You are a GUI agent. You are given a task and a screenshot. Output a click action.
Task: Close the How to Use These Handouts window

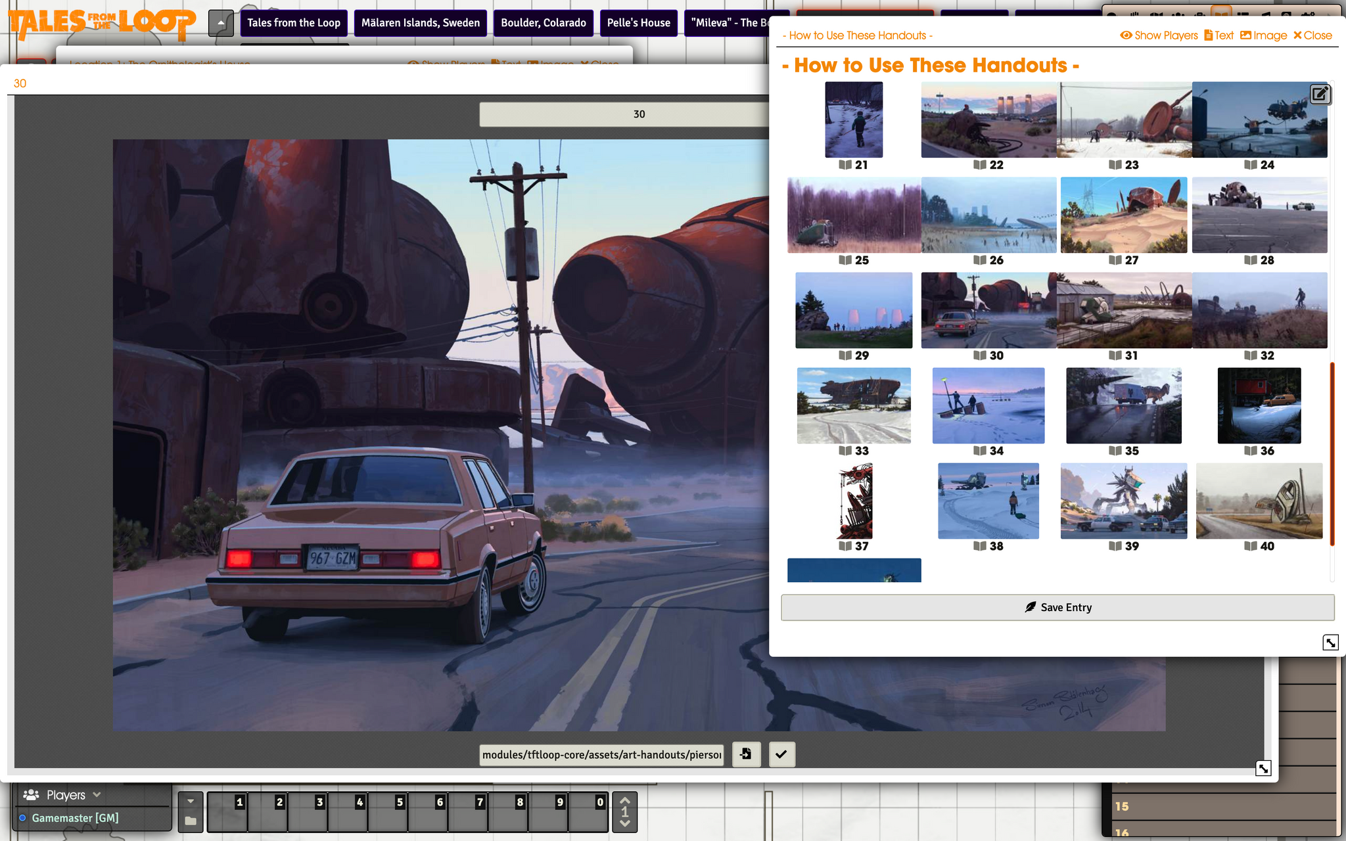click(1312, 35)
